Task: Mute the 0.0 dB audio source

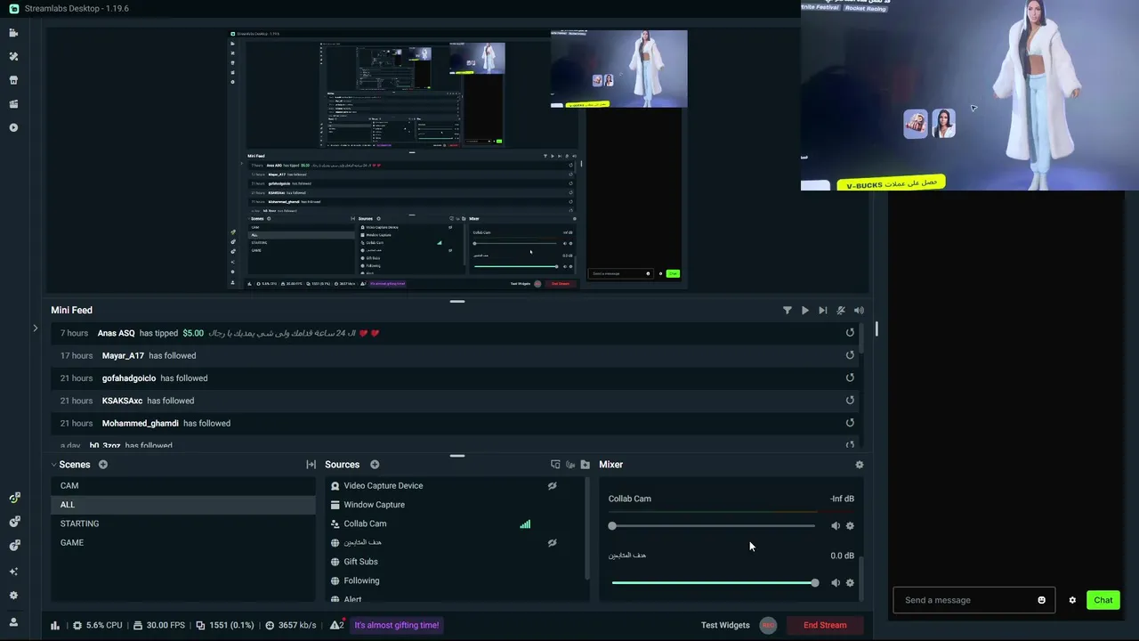Action: tap(835, 583)
